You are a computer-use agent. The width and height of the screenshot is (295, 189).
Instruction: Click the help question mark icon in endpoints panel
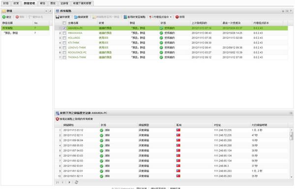(291, 11)
